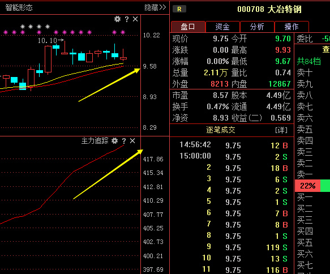This screenshot has width=330, height=274.
Task: Open the 分析 tab
Action: point(257,27)
